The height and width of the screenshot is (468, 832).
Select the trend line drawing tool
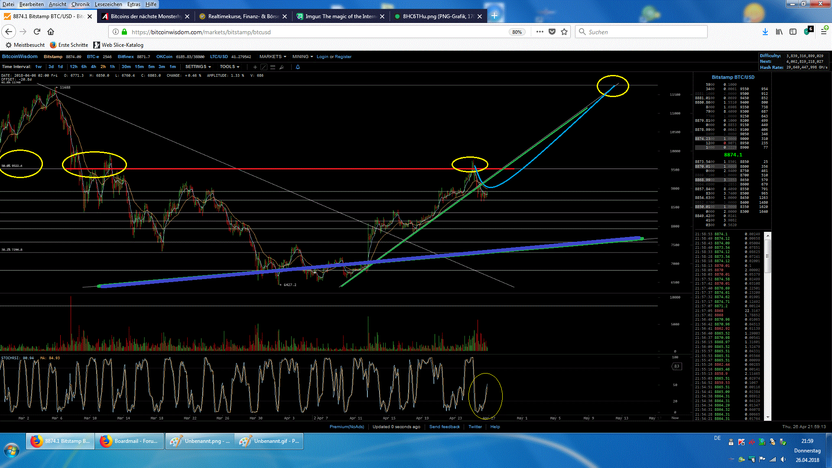[x=264, y=67]
